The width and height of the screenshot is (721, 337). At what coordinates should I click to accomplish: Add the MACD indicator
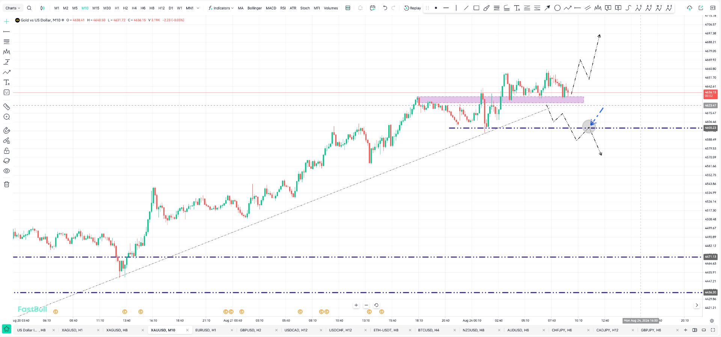(x=271, y=8)
